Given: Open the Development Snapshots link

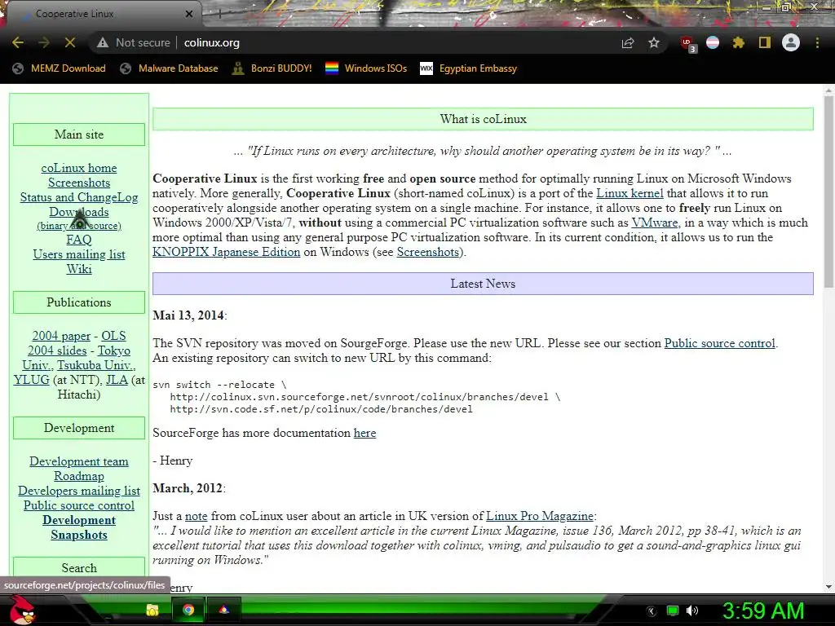Looking at the screenshot, I should (x=79, y=527).
